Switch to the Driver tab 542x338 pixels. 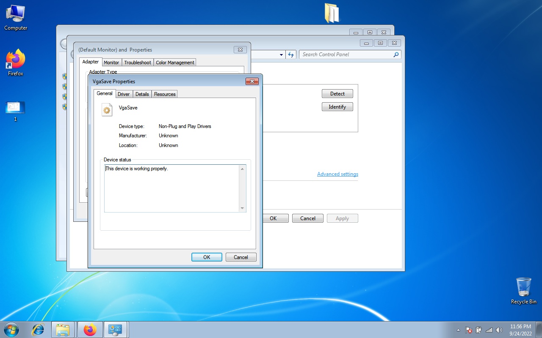click(x=124, y=94)
